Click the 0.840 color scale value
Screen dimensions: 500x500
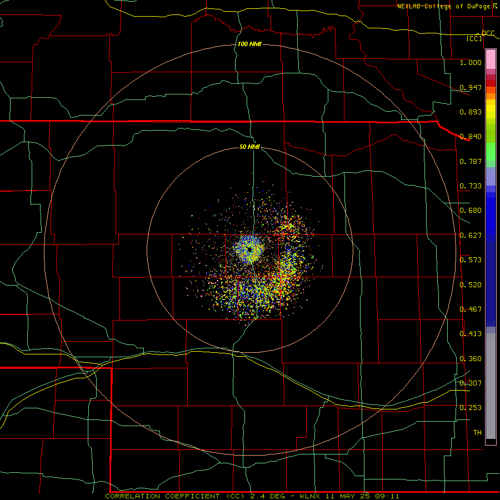471,137
